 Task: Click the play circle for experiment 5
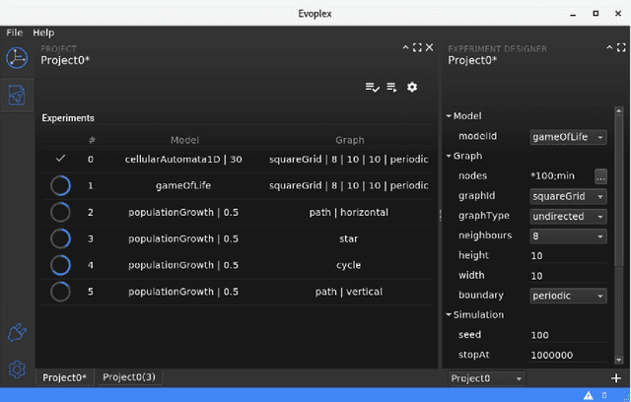pyautogui.click(x=60, y=292)
